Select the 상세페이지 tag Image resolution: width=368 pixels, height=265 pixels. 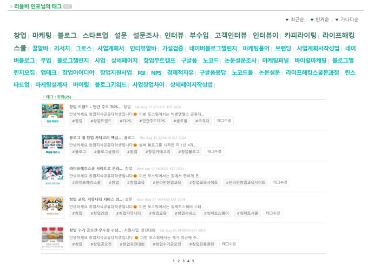click(124, 61)
